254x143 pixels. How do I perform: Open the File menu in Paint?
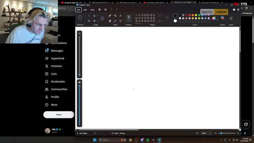coord(79,10)
